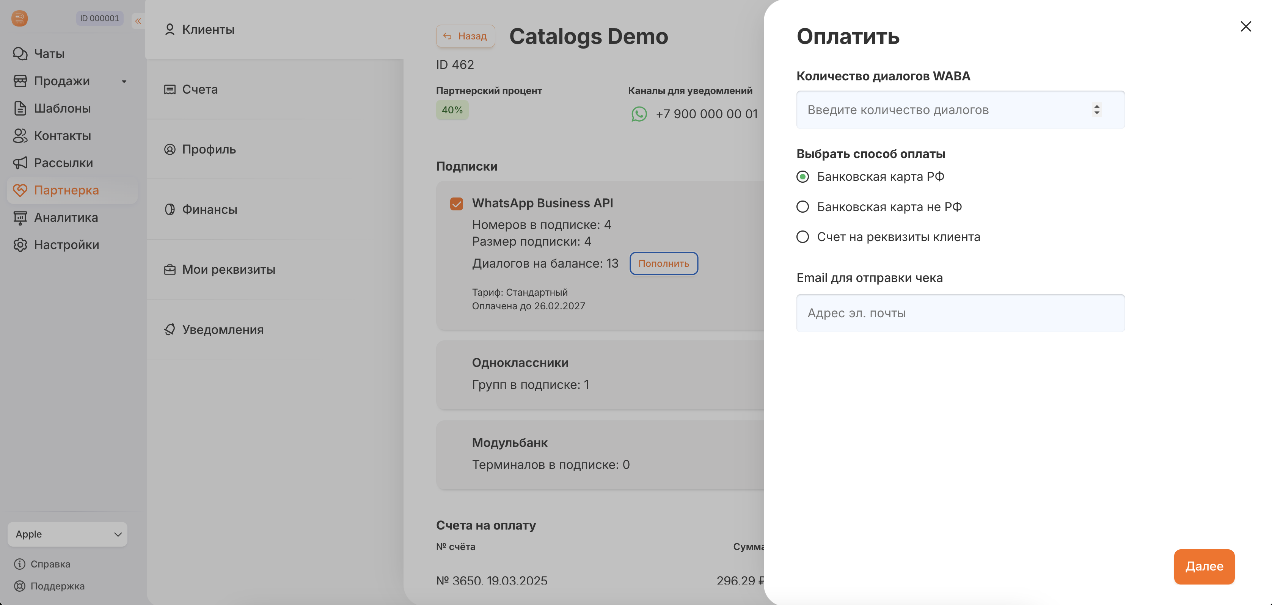Viewport: 1272px width, 605px height.
Task: Open Рассылки megaphone icon
Action: click(20, 163)
